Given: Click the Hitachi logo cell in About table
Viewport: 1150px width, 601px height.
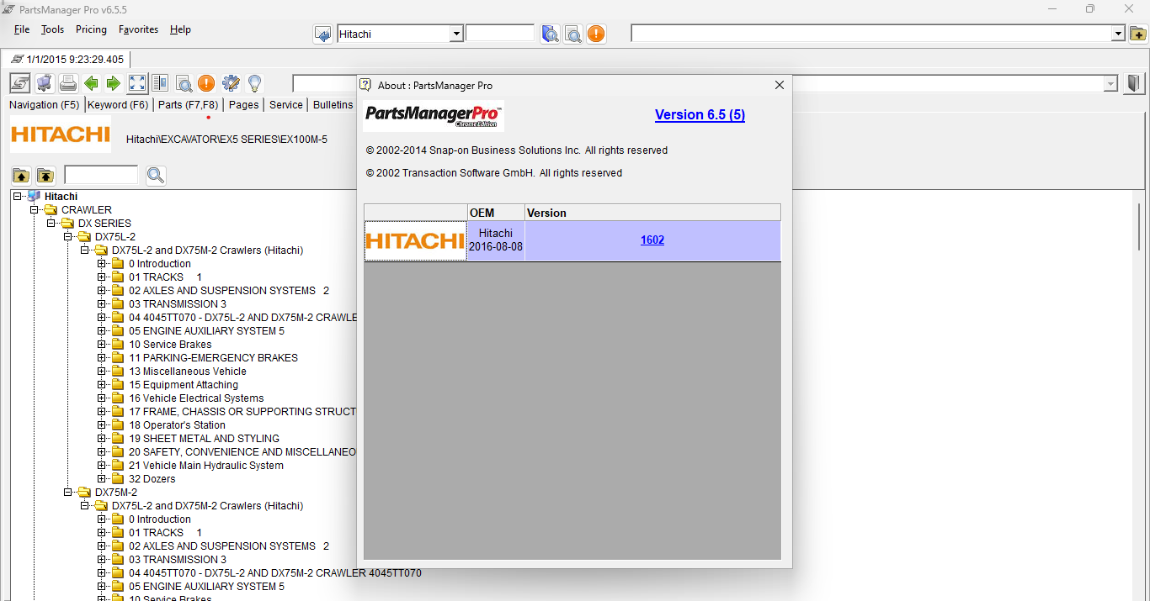Looking at the screenshot, I should pos(415,240).
